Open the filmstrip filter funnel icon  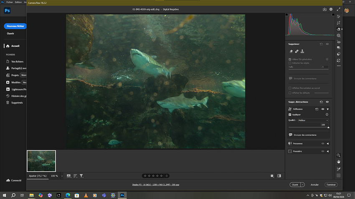(81, 176)
